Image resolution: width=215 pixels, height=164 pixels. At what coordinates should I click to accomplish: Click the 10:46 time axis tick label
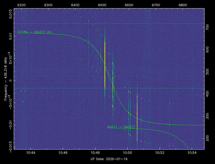click(63, 153)
